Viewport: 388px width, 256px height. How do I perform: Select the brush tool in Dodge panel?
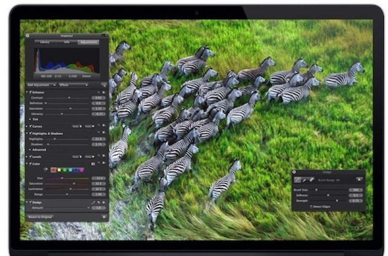pos(298,179)
